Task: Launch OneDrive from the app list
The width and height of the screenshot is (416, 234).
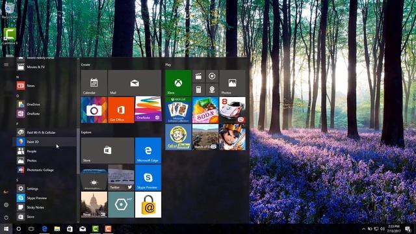Action: tap(44, 104)
